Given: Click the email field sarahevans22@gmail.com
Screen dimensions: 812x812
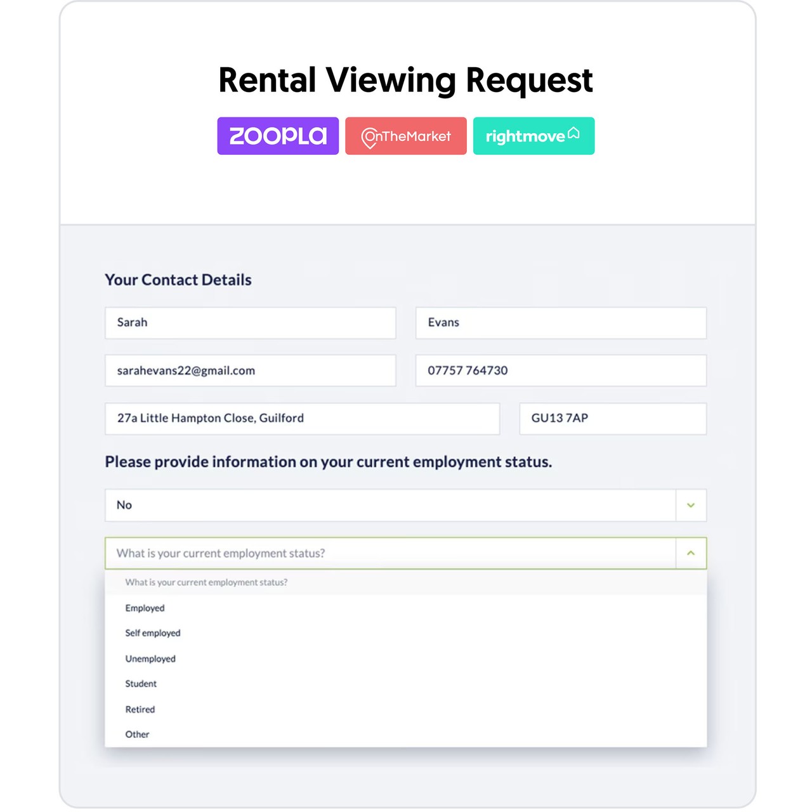Looking at the screenshot, I should pos(251,370).
